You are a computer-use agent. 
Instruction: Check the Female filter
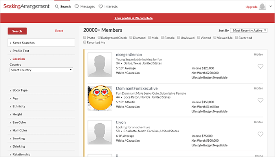click(x=162, y=38)
